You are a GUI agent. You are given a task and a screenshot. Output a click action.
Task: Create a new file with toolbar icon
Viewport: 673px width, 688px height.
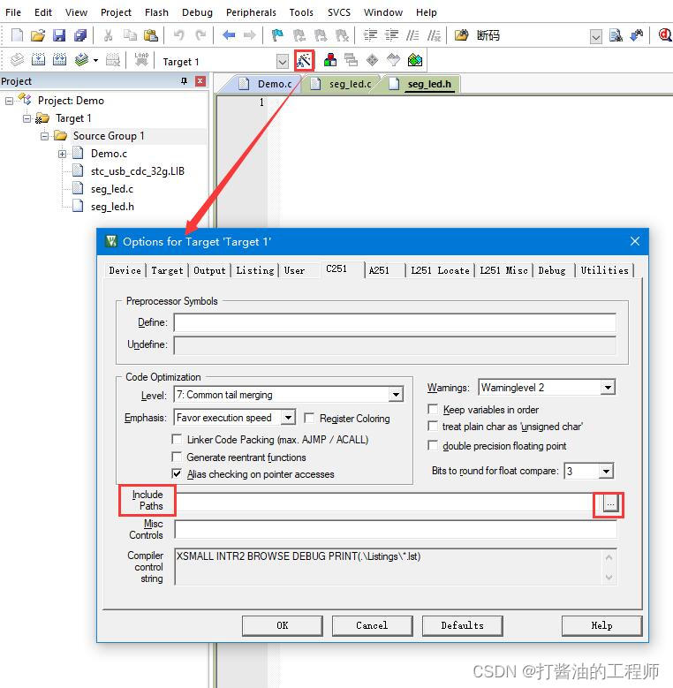pos(17,35)
